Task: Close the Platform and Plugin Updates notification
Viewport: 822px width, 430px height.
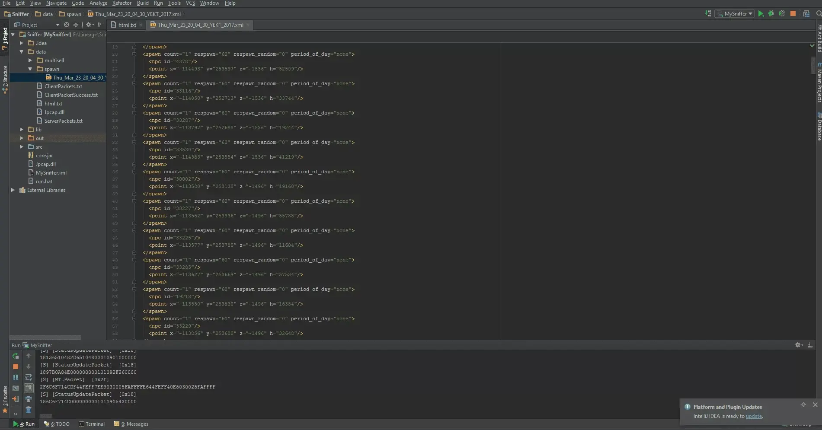Action: [815, 405]
